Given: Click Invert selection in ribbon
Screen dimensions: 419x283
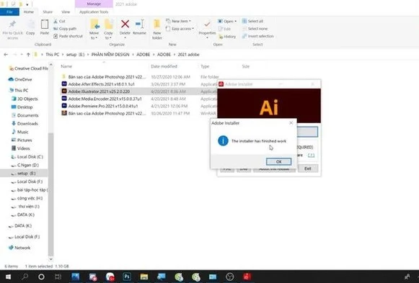Looking at the screenshot, I should click(x=258, y=36).
